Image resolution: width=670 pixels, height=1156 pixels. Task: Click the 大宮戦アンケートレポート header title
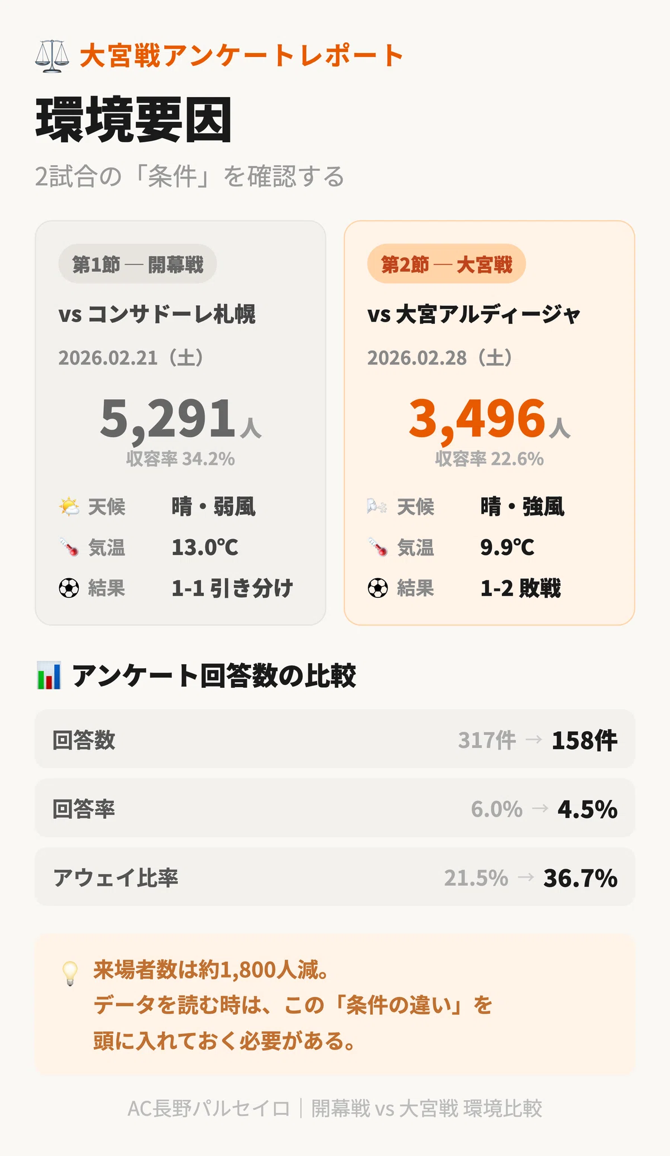[x=242, y=56]
